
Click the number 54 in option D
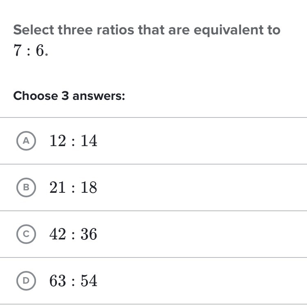[x=89, y=280]
